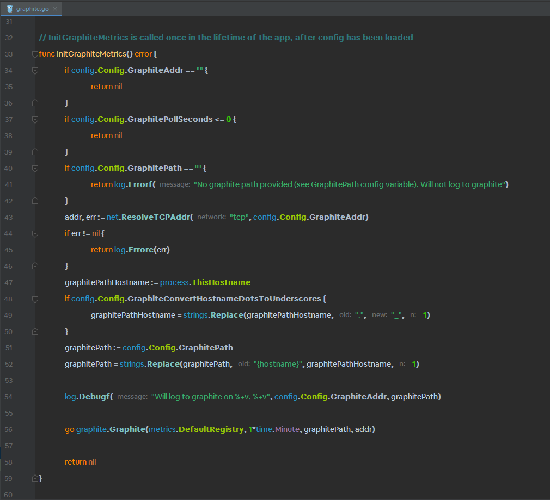
Task: Collapse the GraphiteConvertHostnameDotsToUnderscores if block
Action: tap(35, 299)
